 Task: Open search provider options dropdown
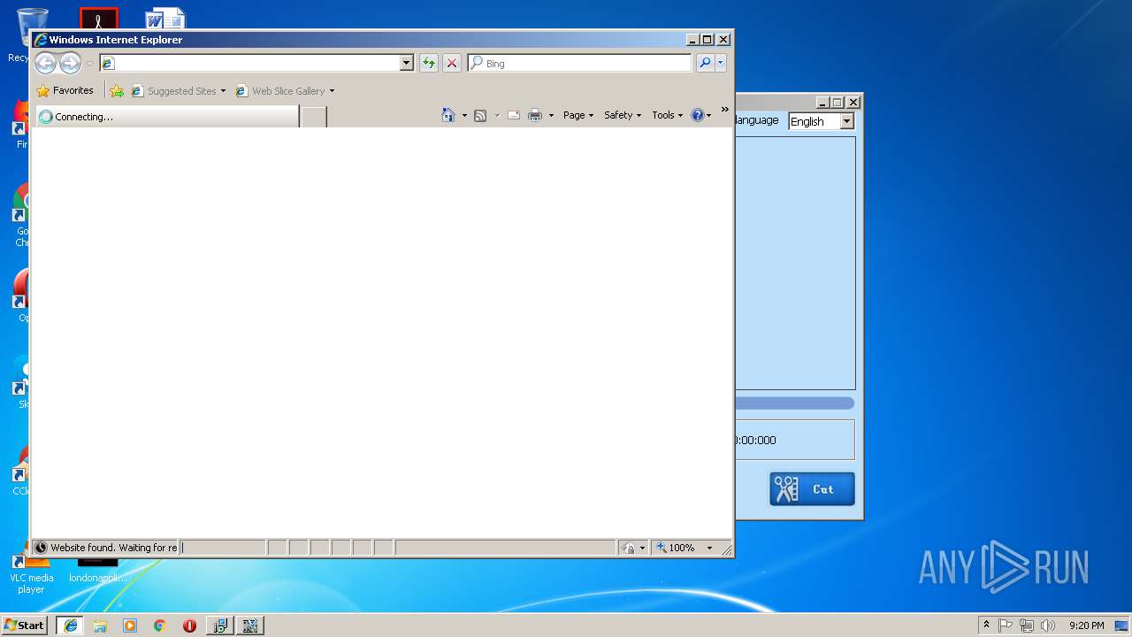(x=721, y=63)
